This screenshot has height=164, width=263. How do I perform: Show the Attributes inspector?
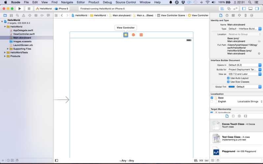coord(239,15)
